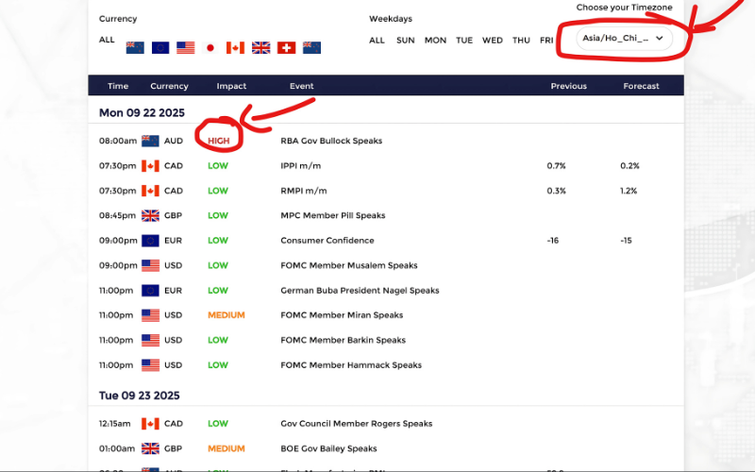
Task: Show ALL days in the Weekdays filter
Action: [x=377, y=41]
